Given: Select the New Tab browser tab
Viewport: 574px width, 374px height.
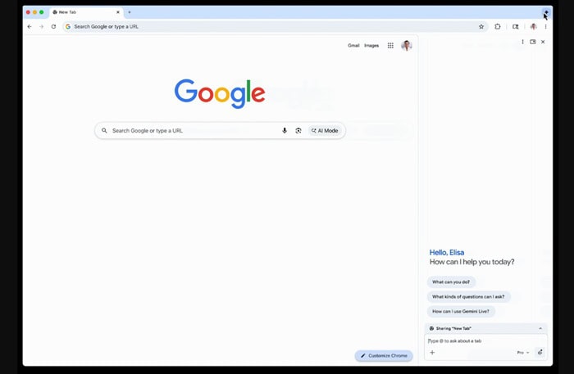Looking at the screenshot, I should (x=82, y=12).
